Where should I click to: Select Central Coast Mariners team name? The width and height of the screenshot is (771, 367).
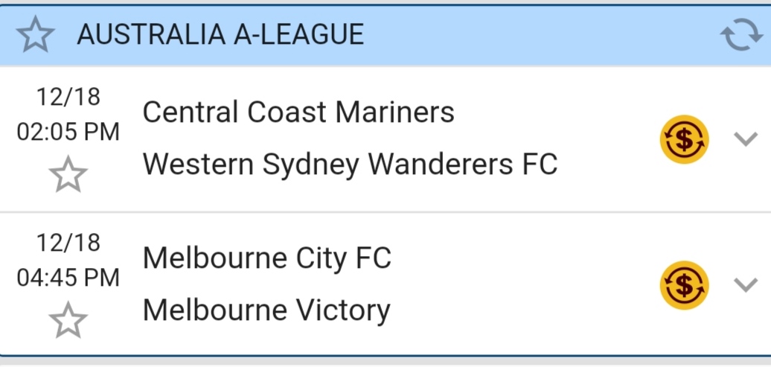tap(298, 112)
